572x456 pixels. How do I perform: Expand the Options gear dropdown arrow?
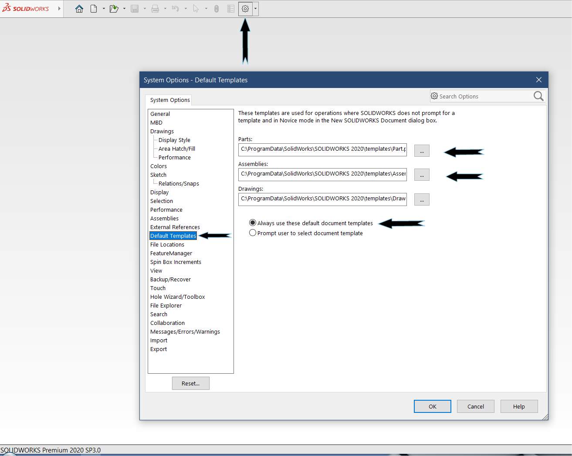point(255,9)
